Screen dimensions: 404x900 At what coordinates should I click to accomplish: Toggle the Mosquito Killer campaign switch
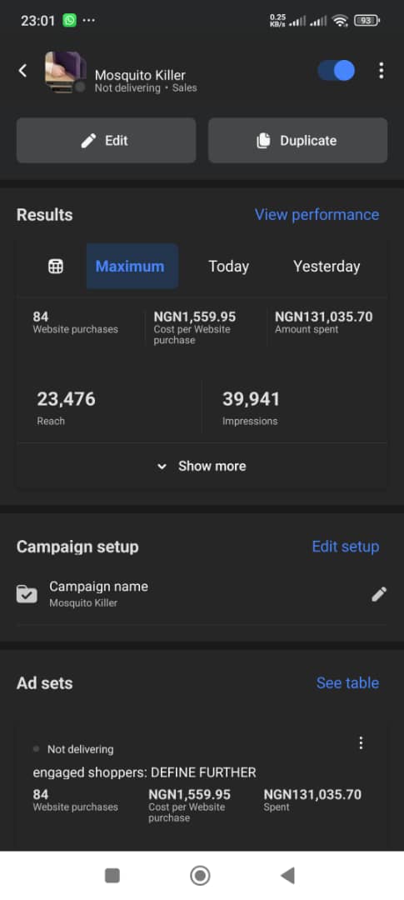point(337,71)
